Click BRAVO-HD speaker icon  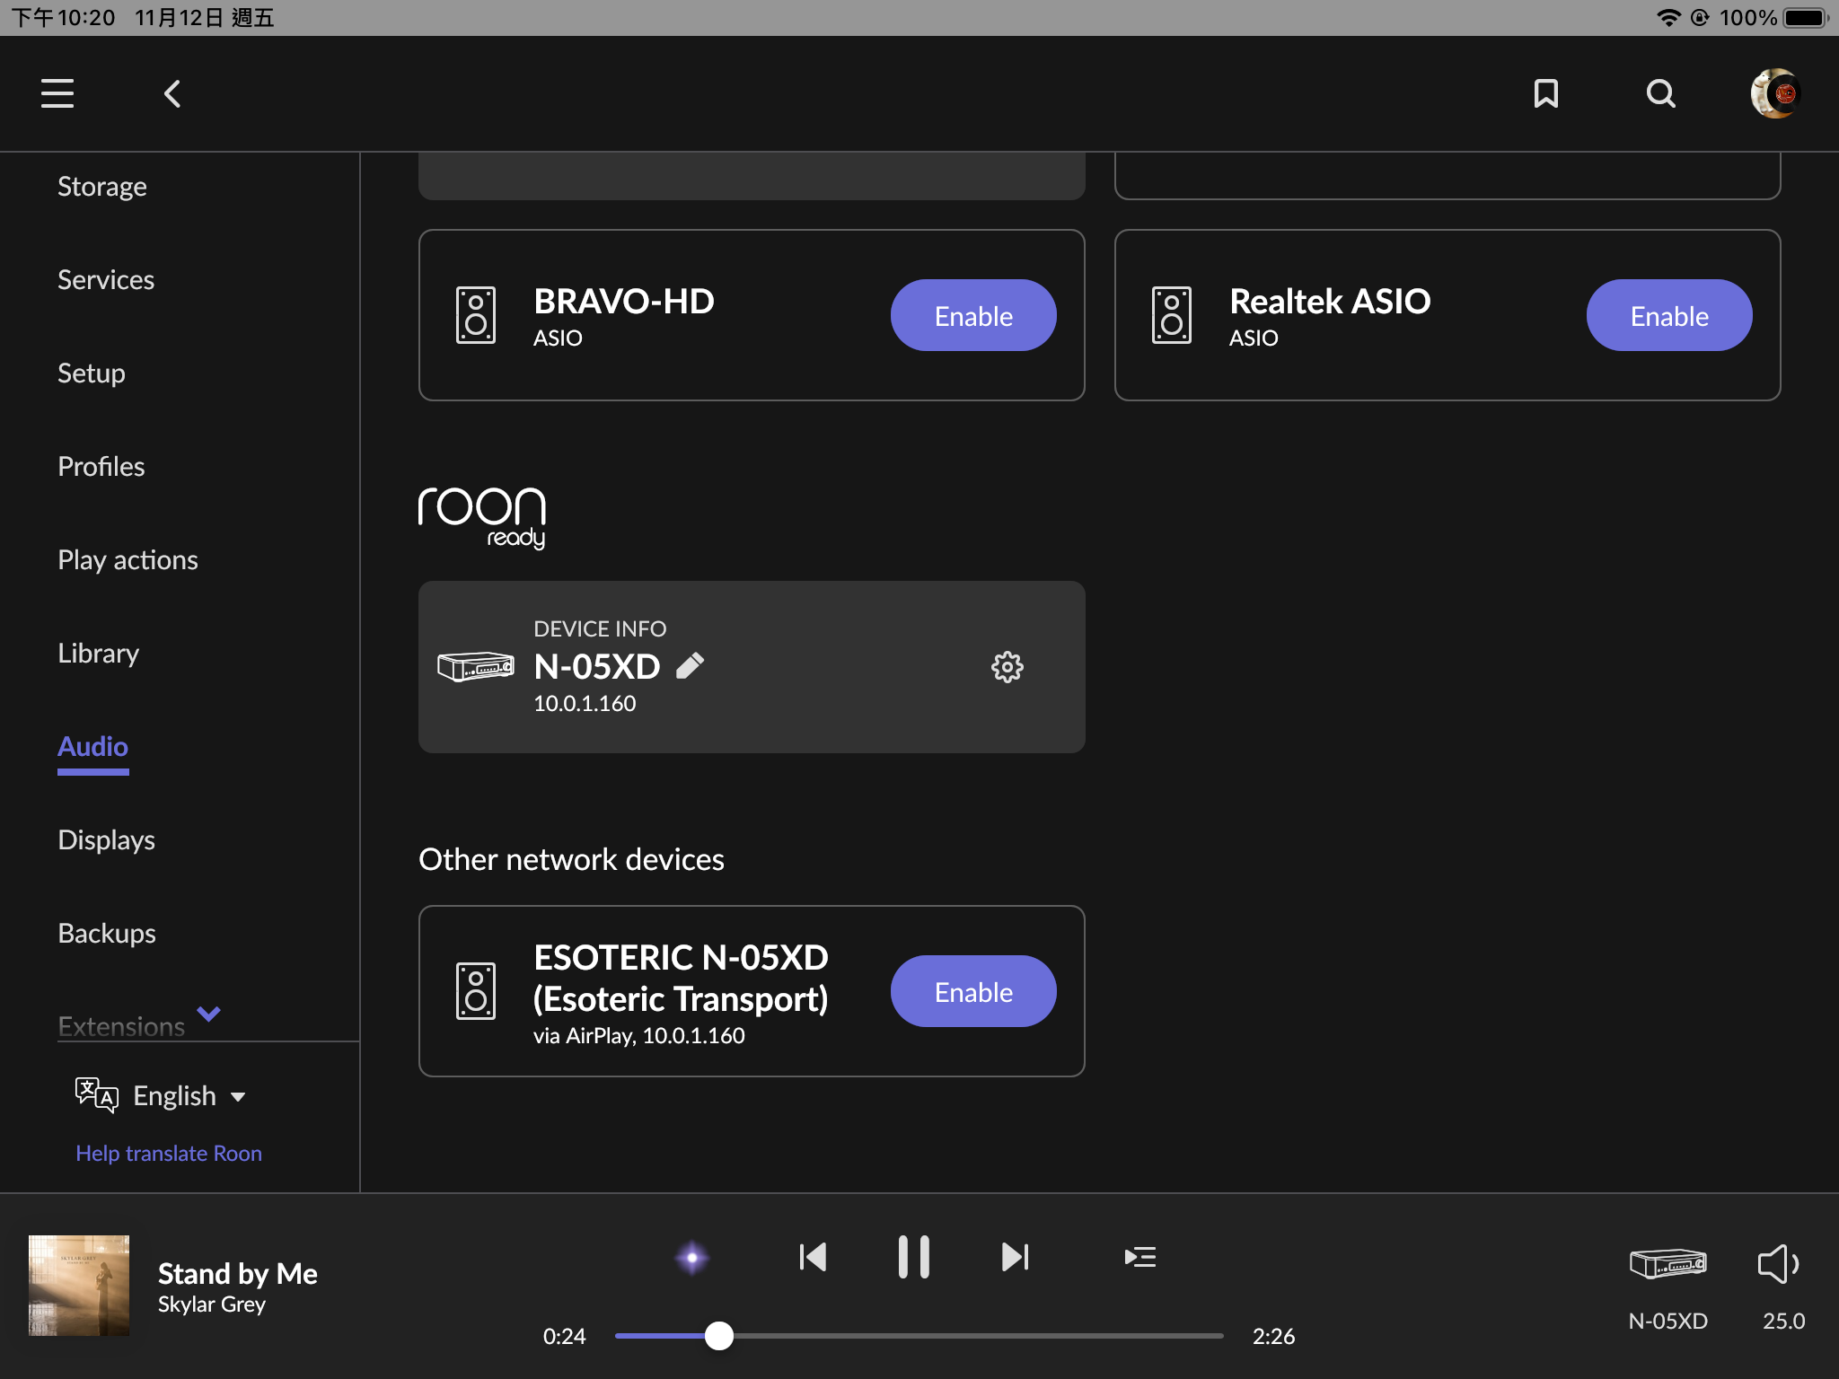pyautogui.click(x=476, y=315)
